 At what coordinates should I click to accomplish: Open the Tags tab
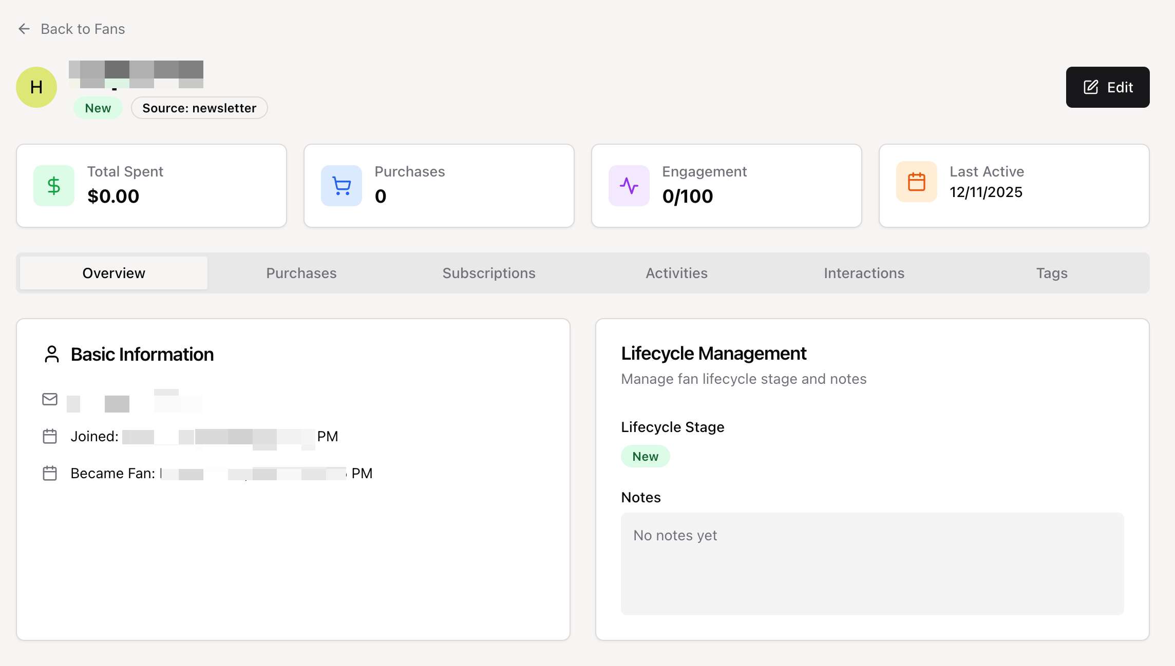(1051, 273)
